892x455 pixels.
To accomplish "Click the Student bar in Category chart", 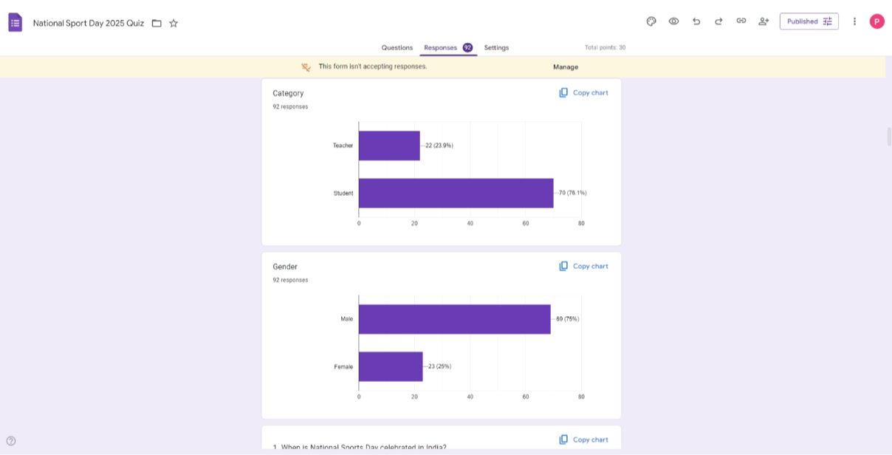I will pyautogui.click(x=456, y=193).
